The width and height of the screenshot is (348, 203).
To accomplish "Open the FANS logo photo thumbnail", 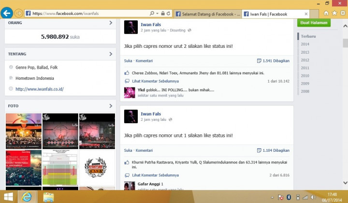I will [x=97, y=168].
